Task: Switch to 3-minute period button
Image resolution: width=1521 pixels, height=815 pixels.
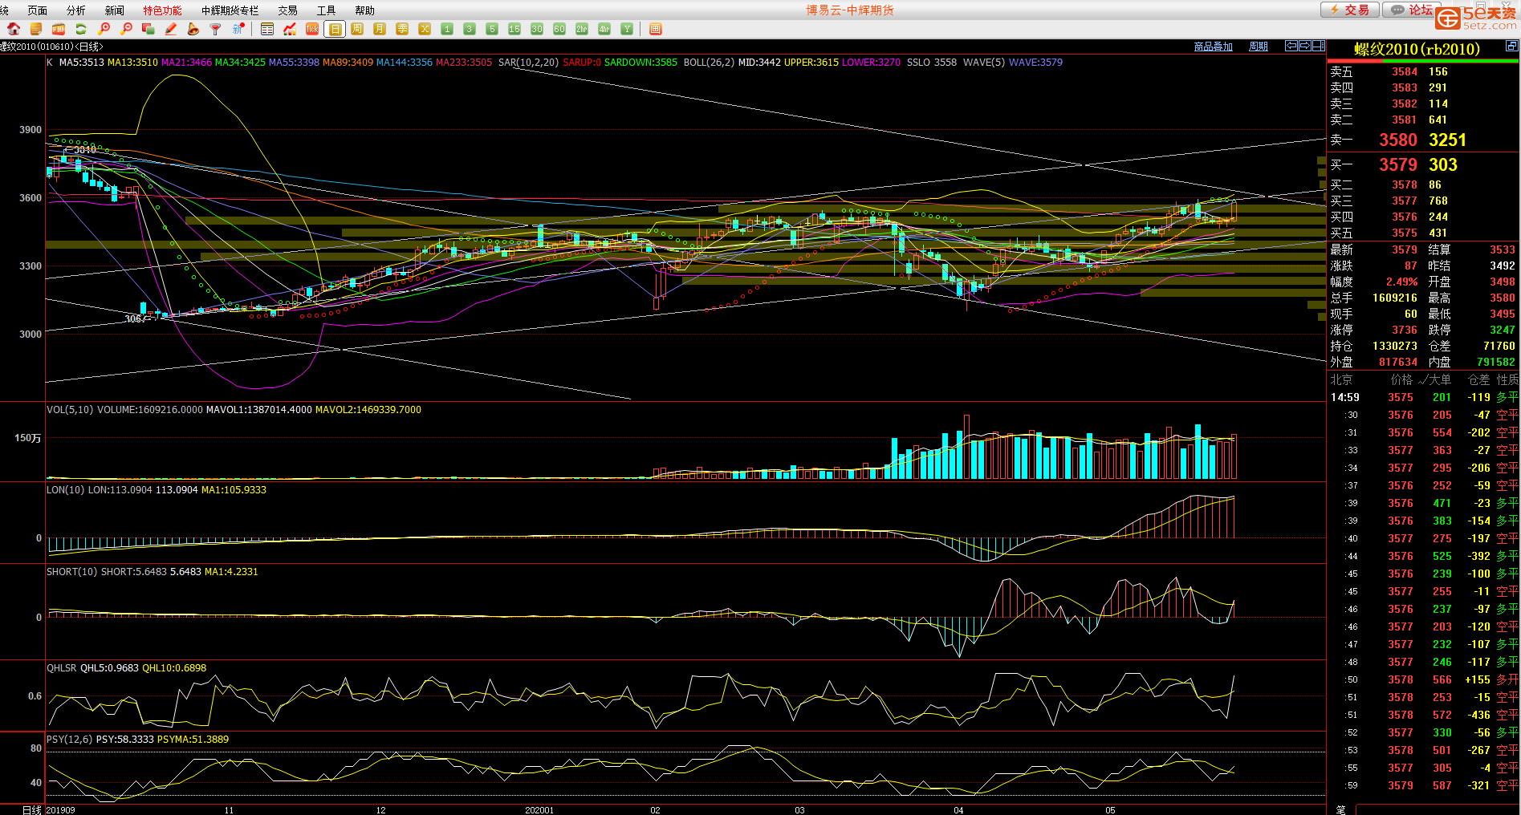Action: click(470, 29)
